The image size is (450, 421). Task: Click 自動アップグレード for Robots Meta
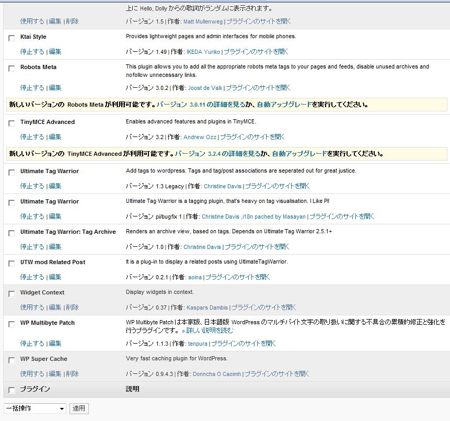pos(284,105)
